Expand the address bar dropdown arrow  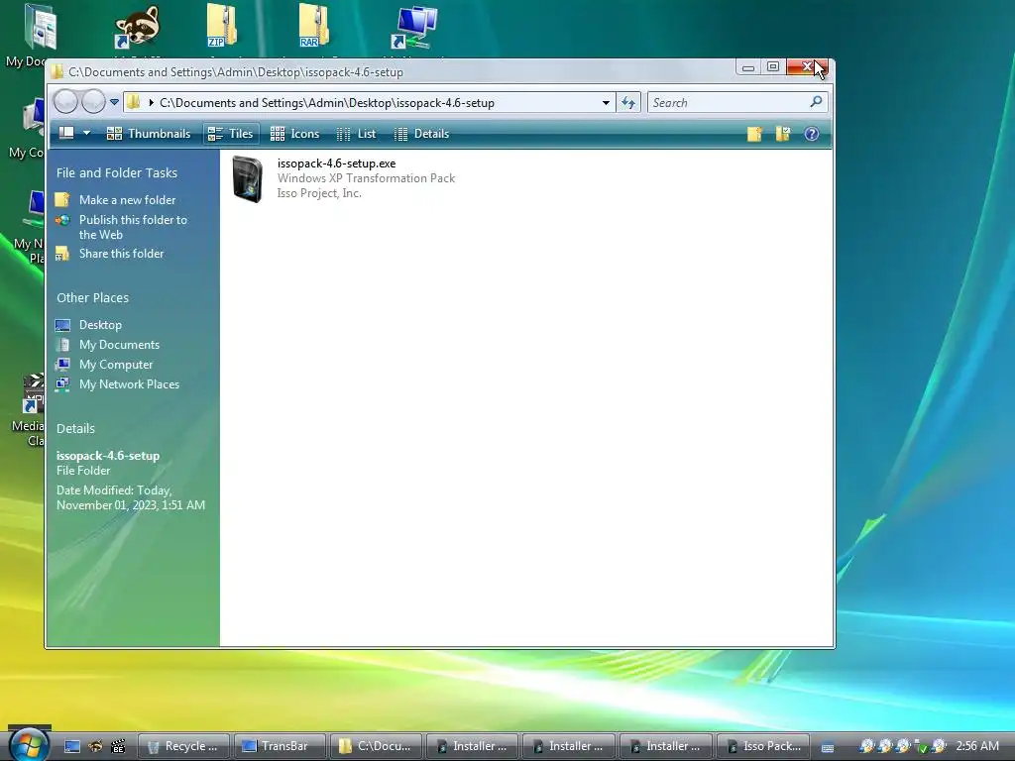(606, 103)
